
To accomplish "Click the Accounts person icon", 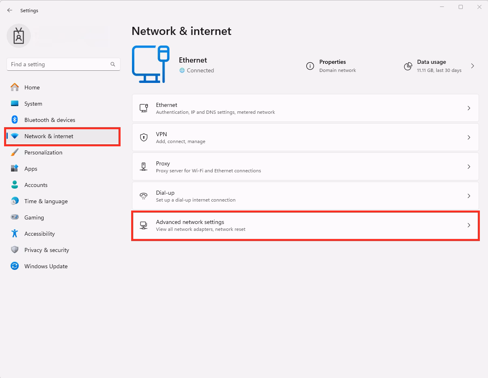I will point(15,185).
